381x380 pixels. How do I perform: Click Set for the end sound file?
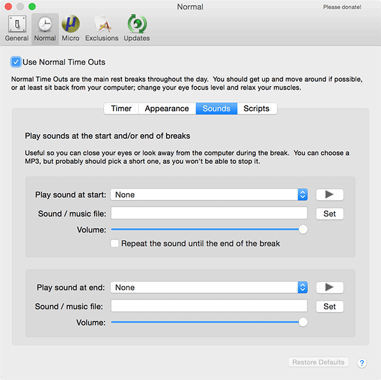click(330, 306)
